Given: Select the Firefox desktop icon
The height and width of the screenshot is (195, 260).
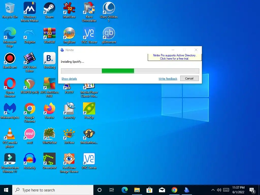Looking at the screenshot, I should (50, 111).
